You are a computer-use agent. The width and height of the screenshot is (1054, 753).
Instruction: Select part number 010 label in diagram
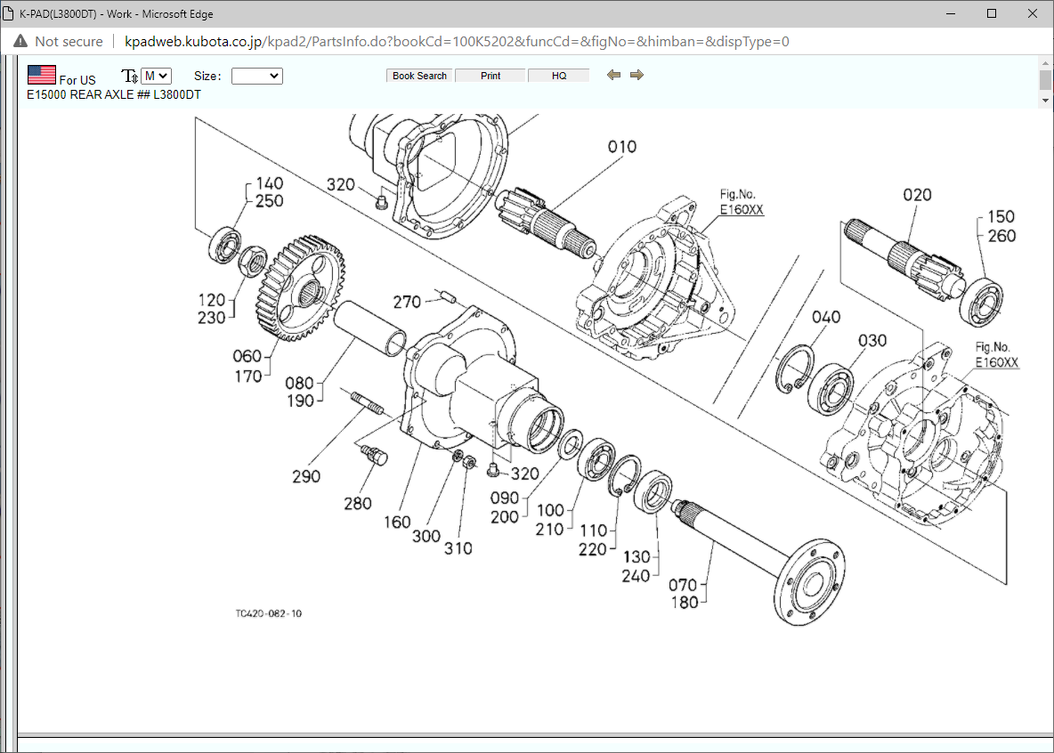pos(622,146)
